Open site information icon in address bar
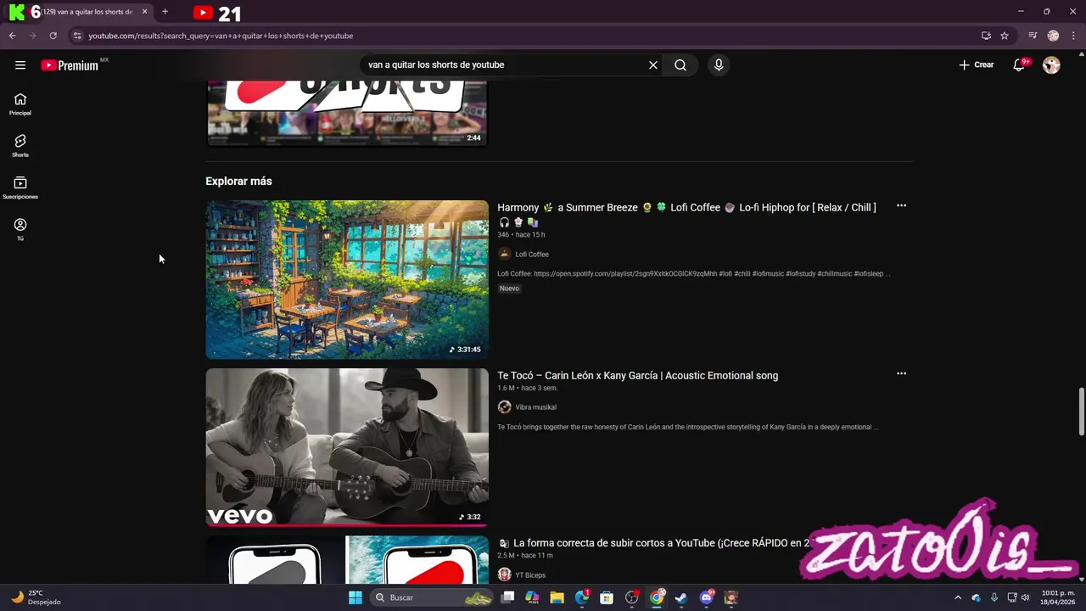The image size is (1086, 611). coord(77,36)
